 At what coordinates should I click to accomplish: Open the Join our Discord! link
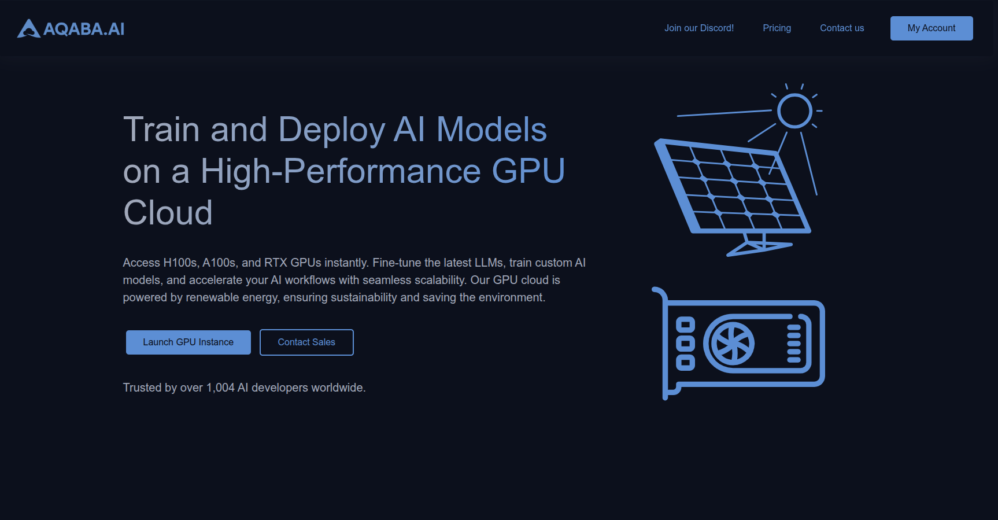698,28
